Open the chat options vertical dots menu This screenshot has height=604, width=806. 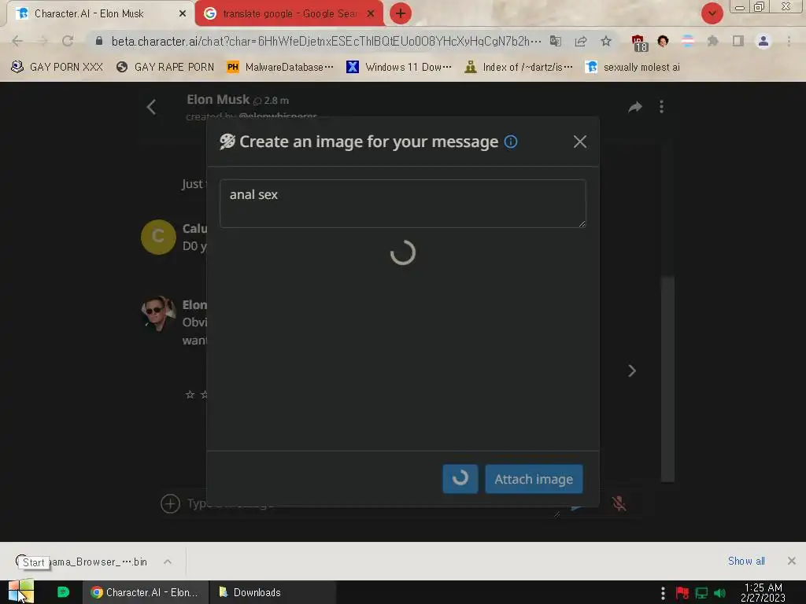click(661, 107)
